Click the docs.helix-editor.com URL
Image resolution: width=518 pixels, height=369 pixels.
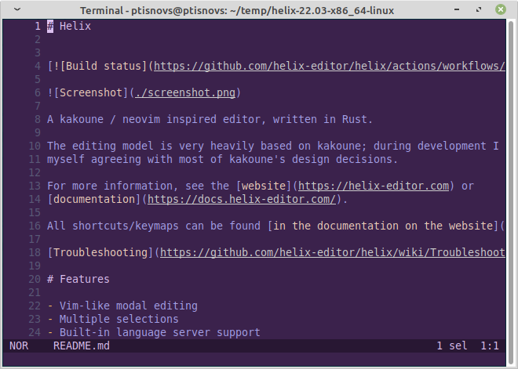click(x=242, y=199)
